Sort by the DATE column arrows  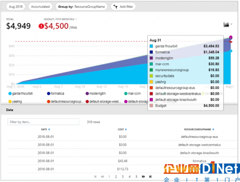click(x=49, y=129)
